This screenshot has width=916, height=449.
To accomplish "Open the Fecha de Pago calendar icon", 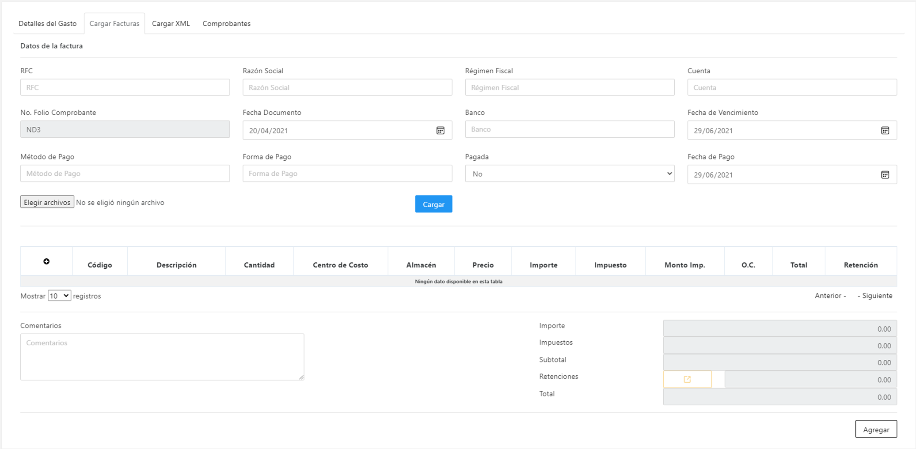I will [885, 174].
